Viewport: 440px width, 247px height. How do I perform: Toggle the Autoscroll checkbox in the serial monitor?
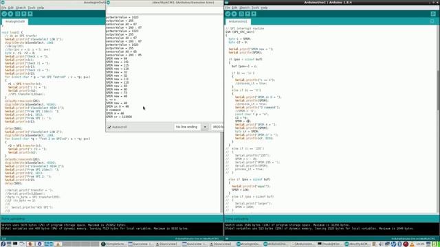coord(109,127)
